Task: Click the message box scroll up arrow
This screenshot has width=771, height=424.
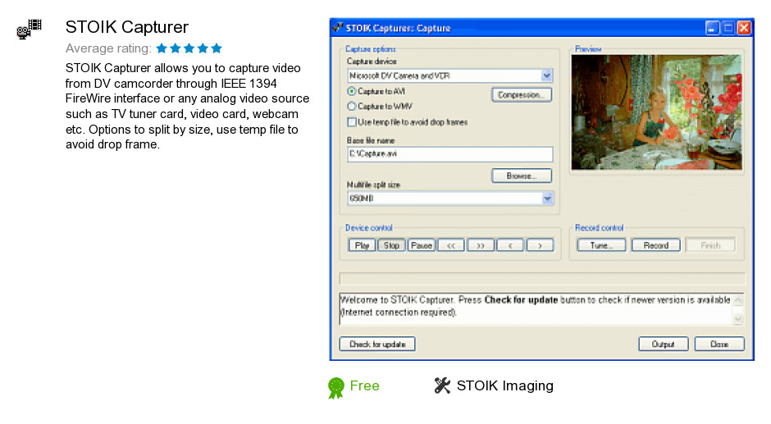Action: tap(737, 299)
